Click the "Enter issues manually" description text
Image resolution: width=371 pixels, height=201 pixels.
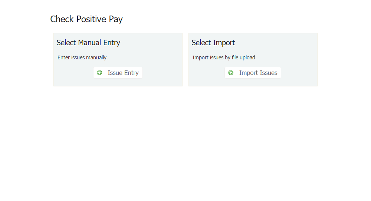tap(82, 57)
